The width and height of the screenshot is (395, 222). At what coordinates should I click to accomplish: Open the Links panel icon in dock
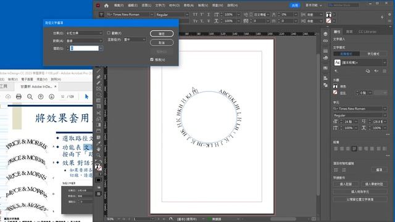coord(325,41)
